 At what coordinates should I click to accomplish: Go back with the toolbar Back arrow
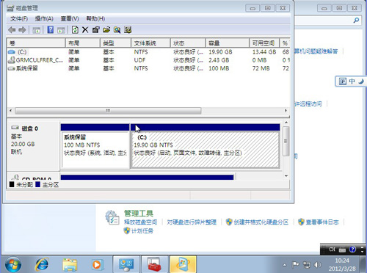tap(12, 30)
